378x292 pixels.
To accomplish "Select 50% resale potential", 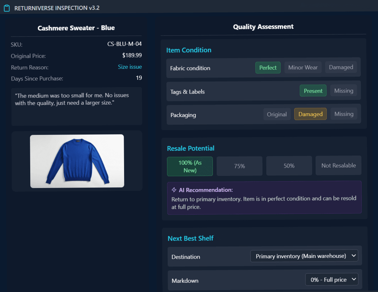I will coord(289,166).
